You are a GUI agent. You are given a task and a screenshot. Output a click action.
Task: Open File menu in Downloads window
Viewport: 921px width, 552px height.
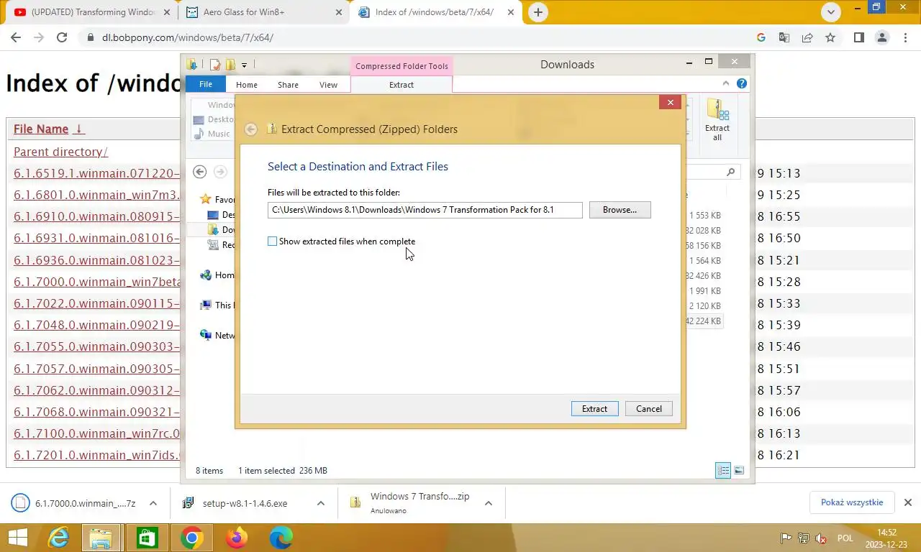[206, 85]
